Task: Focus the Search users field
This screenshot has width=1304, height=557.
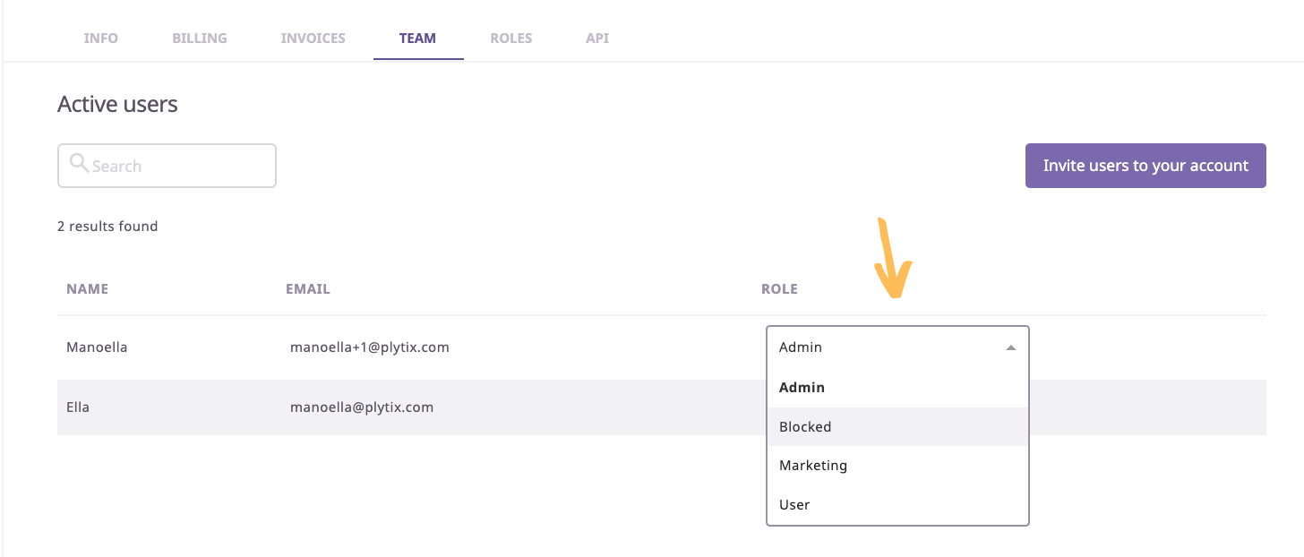Action: tap(167, 166)
